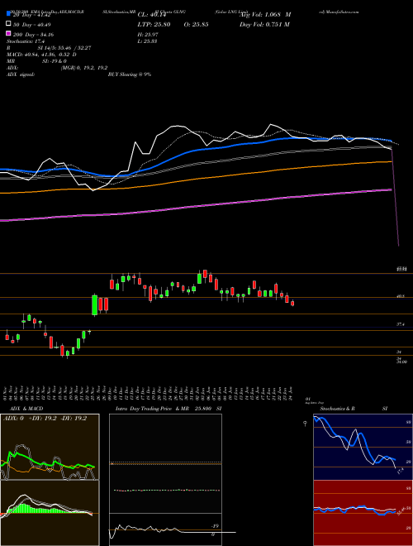Click the blue 20 Day EMA legend swatch
This screenshot has width=413, height=546.
tap(8, 14)
